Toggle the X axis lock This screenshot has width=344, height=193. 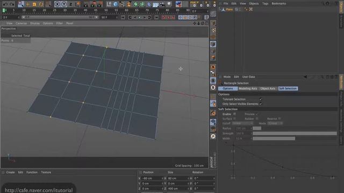pyautogui.click(x=58, y=4)
